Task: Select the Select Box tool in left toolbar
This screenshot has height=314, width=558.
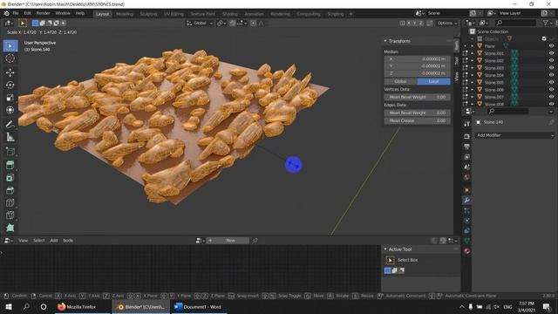Action: tap(10, 46)
